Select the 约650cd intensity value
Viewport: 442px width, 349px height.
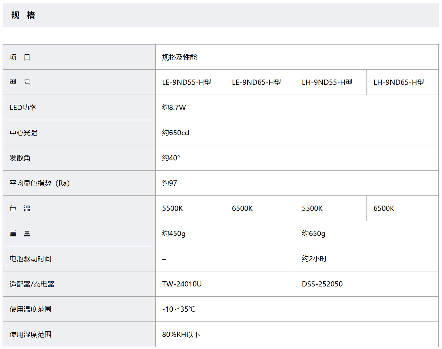[176, 133]
